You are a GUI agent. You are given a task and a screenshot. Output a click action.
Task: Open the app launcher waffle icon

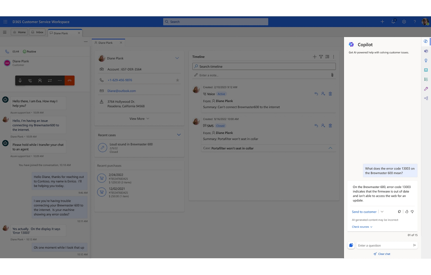[5, 22]
